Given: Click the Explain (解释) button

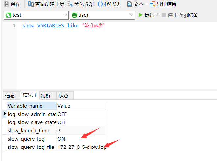Looking at the screenshot, I should (x=189, y=15).
